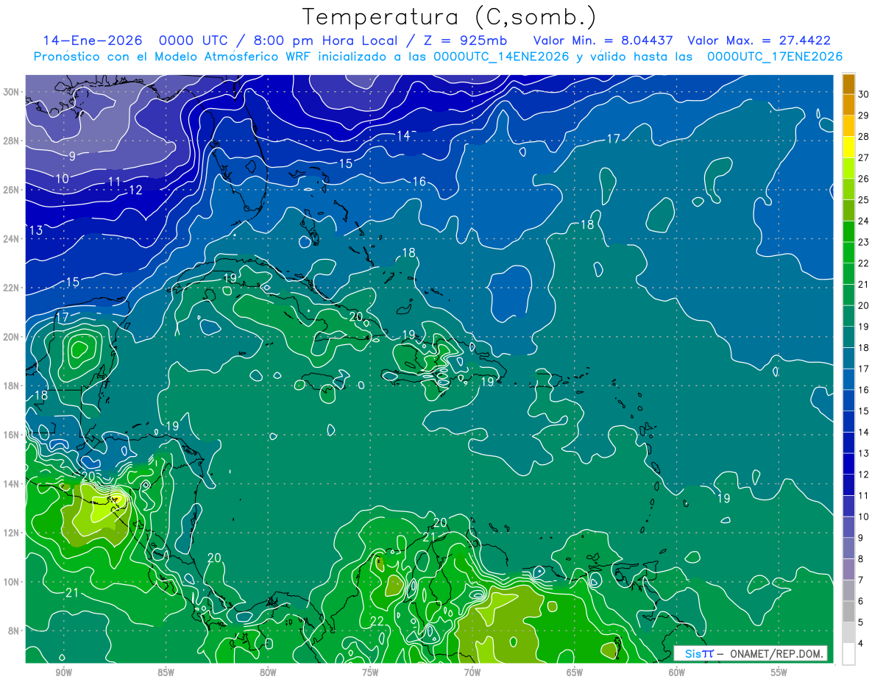Click the '24N' latitude axis label
Viewport: 883px width, 682px height.
click(11, 238)
